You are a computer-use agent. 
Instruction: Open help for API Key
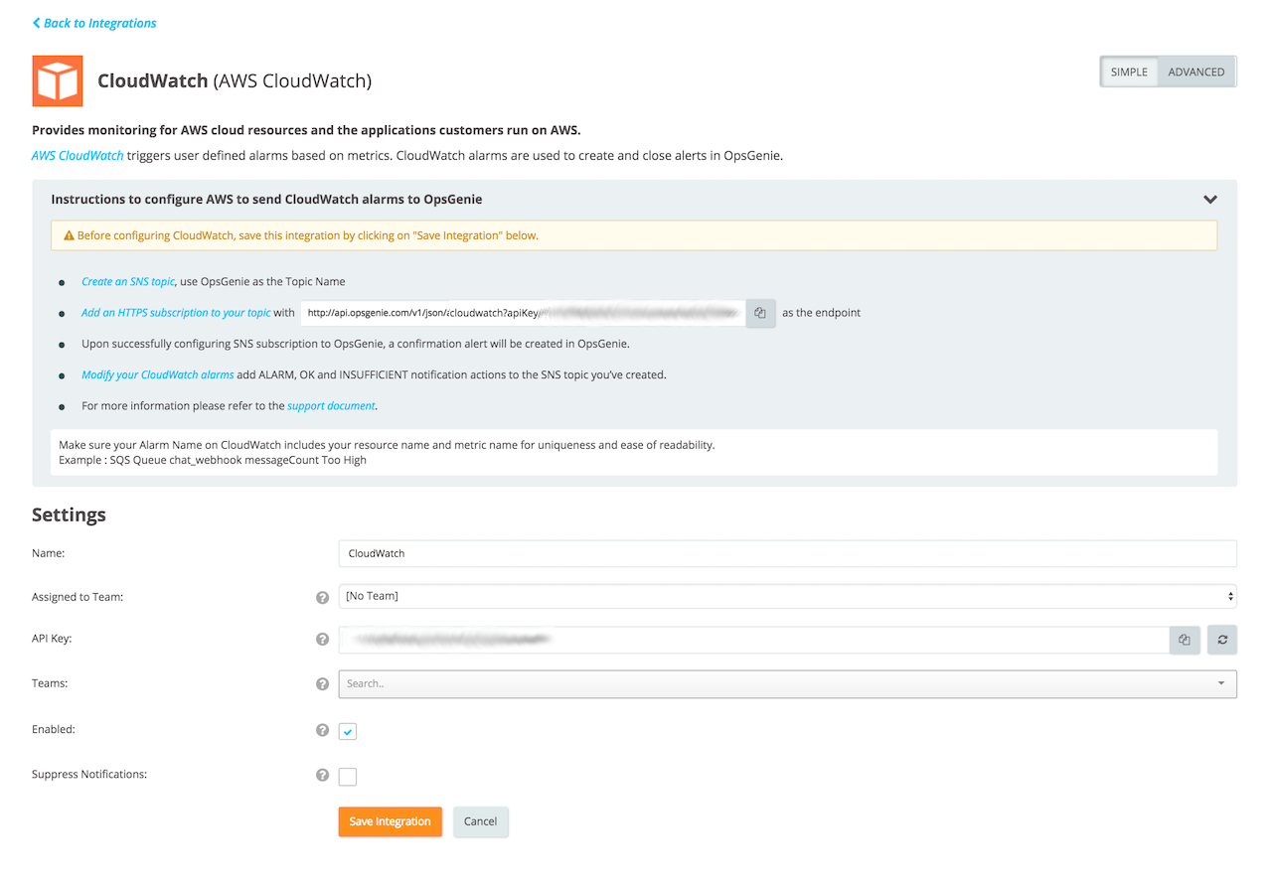[322, 640]
